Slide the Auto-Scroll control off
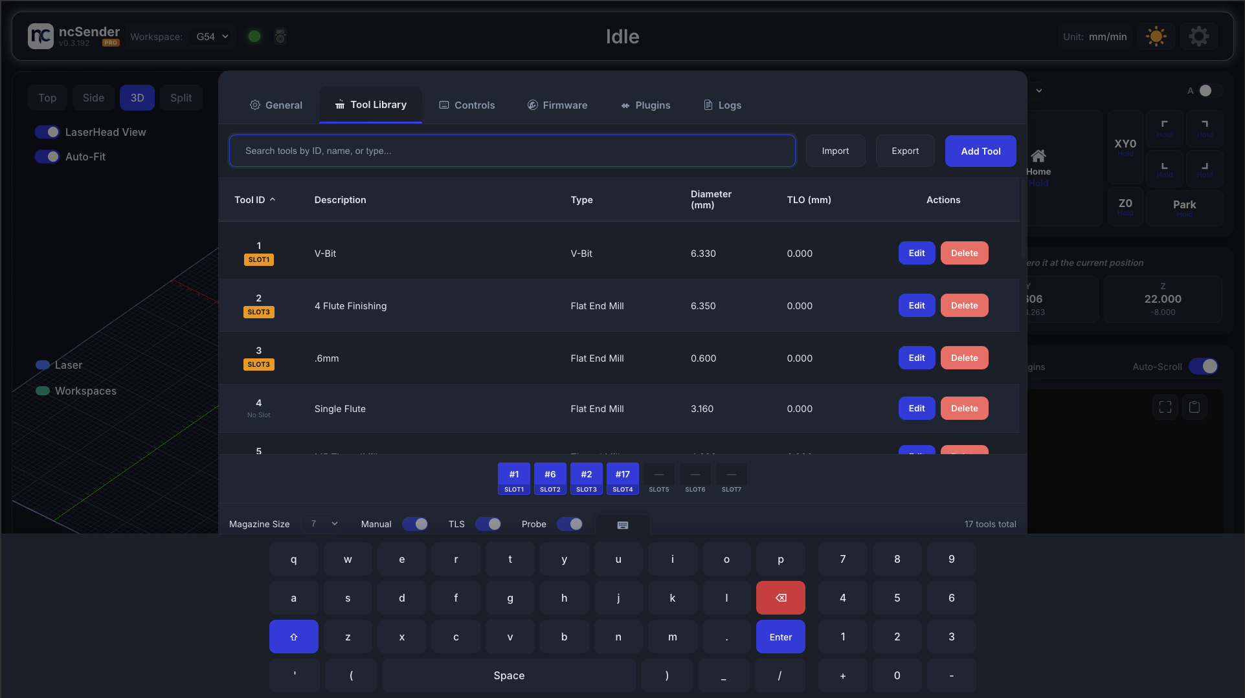 pyautogui.click(x=1204, y=366)
